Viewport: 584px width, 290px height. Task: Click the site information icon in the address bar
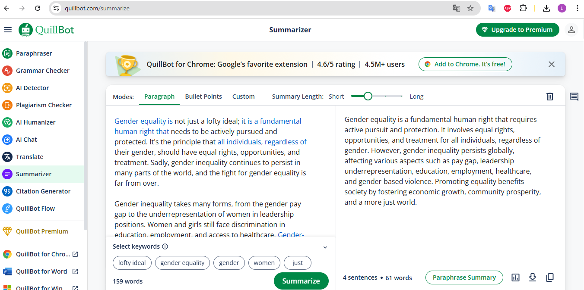(x=56, y=8)
